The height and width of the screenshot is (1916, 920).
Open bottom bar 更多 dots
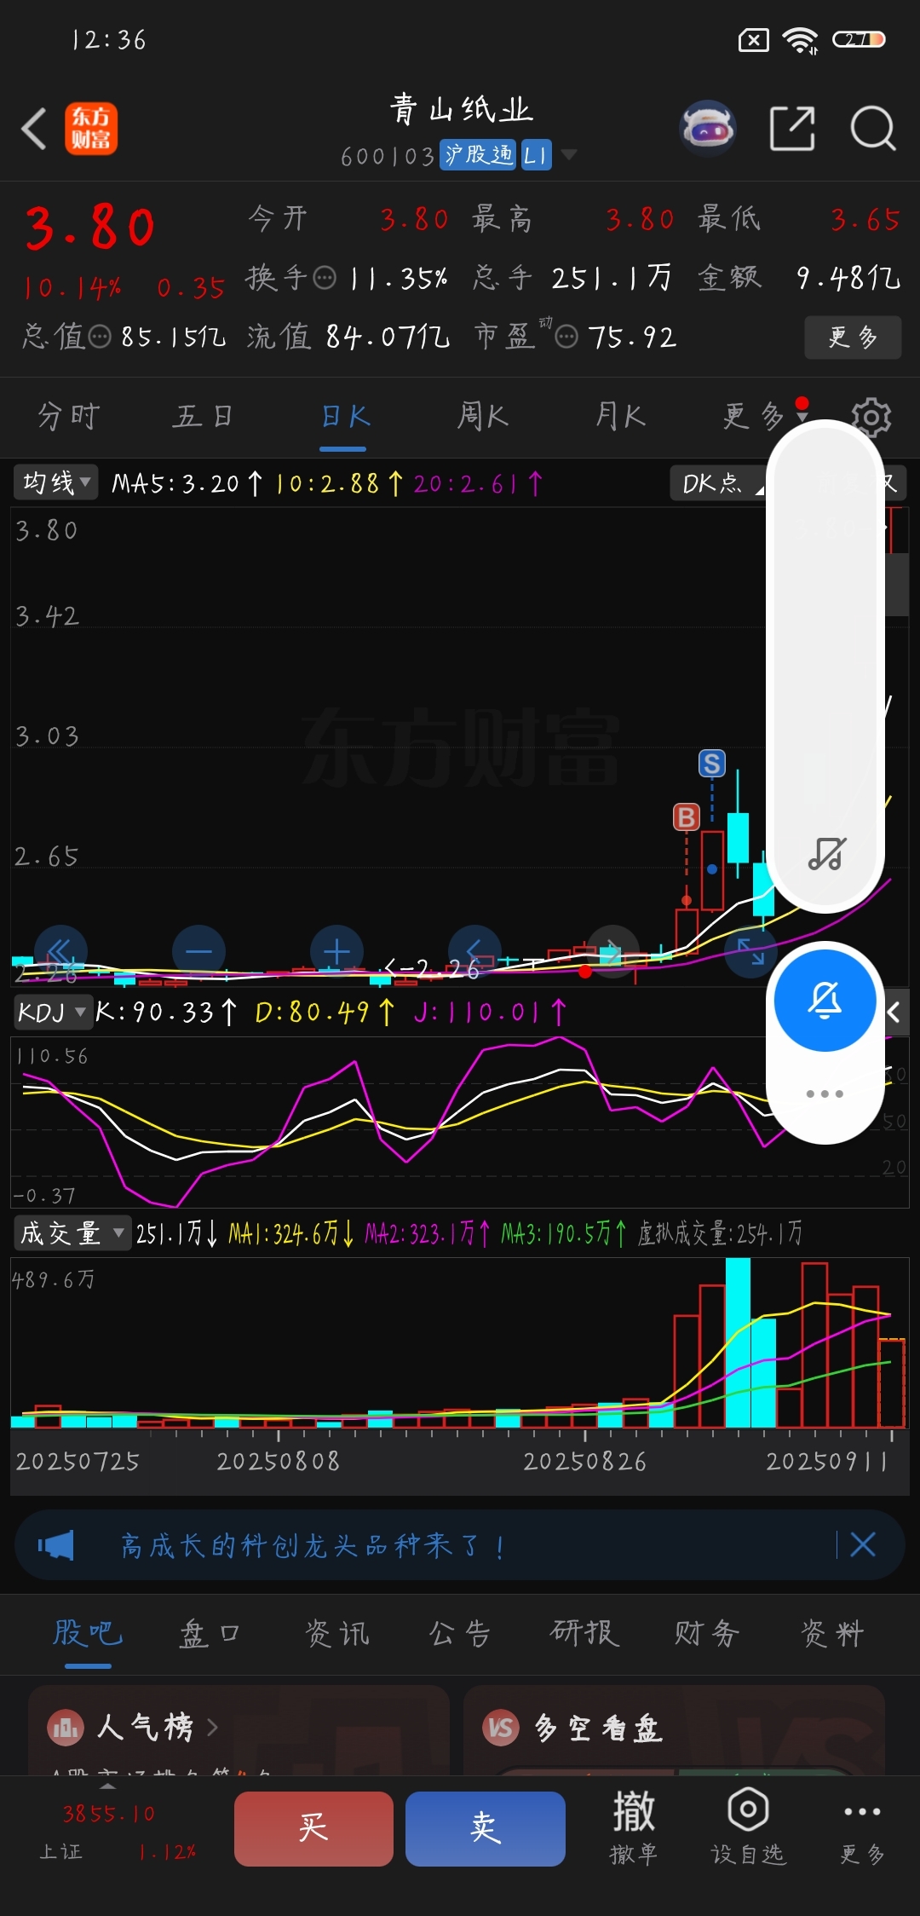[862, 1827]
